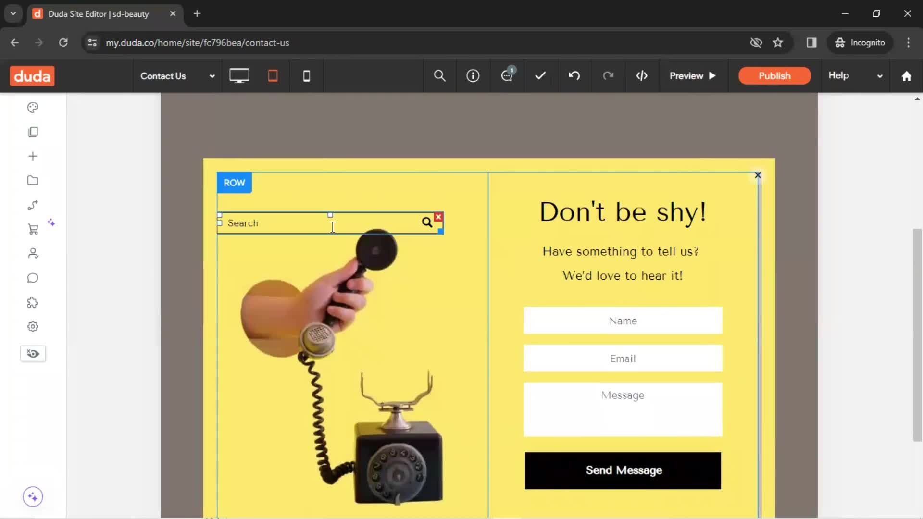The image size is (923, 519).
Task: Click the Send Message button
Action: click(x=623, y=470)
